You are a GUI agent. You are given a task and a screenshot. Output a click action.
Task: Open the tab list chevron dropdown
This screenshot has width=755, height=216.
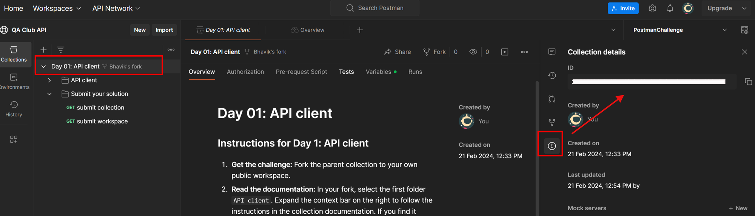[x=613, y=30]
